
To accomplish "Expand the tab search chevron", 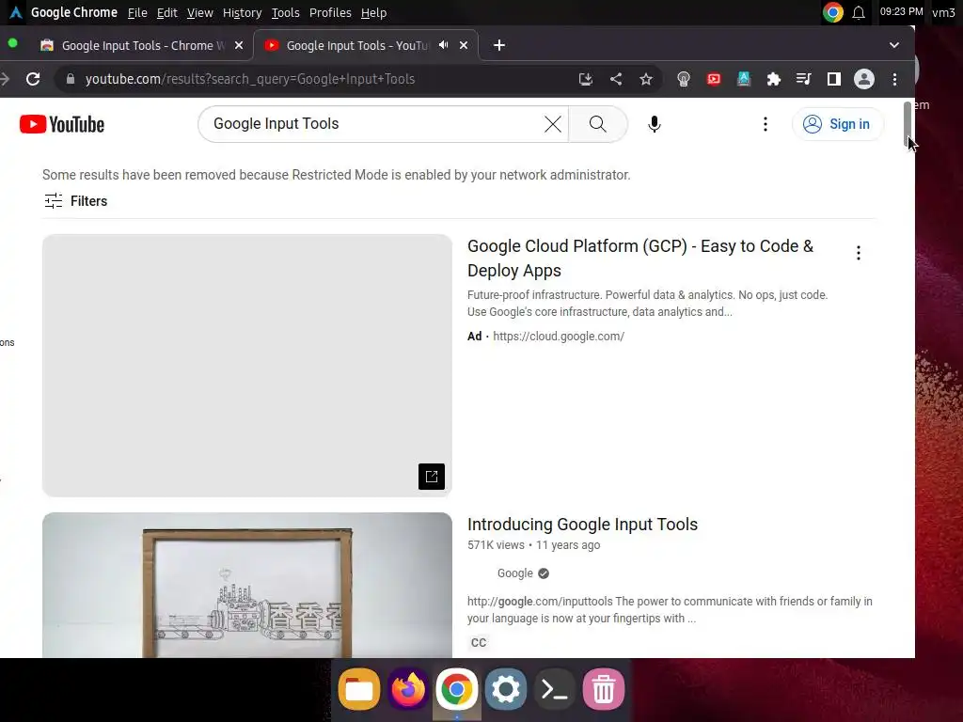I will click(x=894, y=45).
